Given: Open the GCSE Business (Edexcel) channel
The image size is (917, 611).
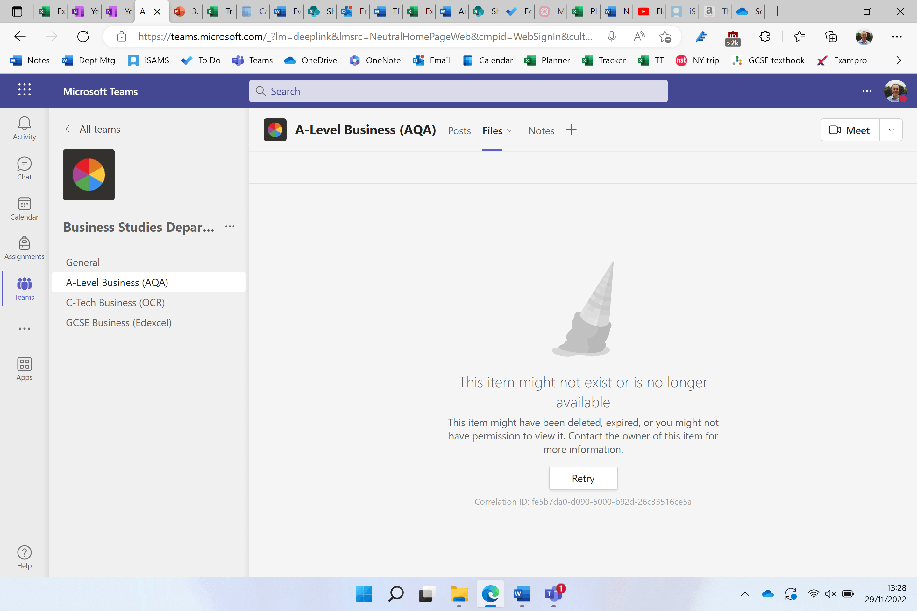Looking at the screenshot, I should (x=149, y=322).
